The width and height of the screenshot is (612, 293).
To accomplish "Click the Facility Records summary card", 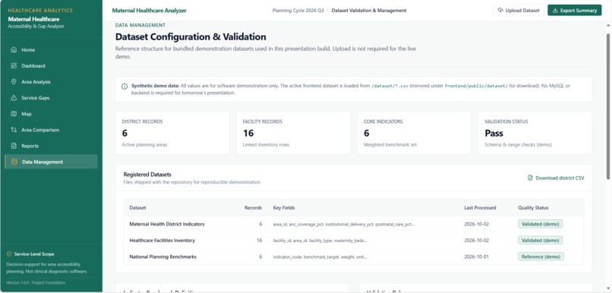I will click(294, 133).
